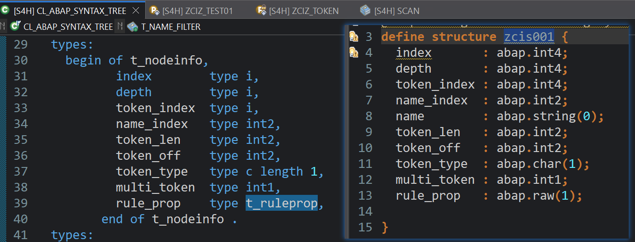Viewport: 635px width, 242px height.
Task: Click line number 39 in main editor gutter
Action: click(21, 204)
